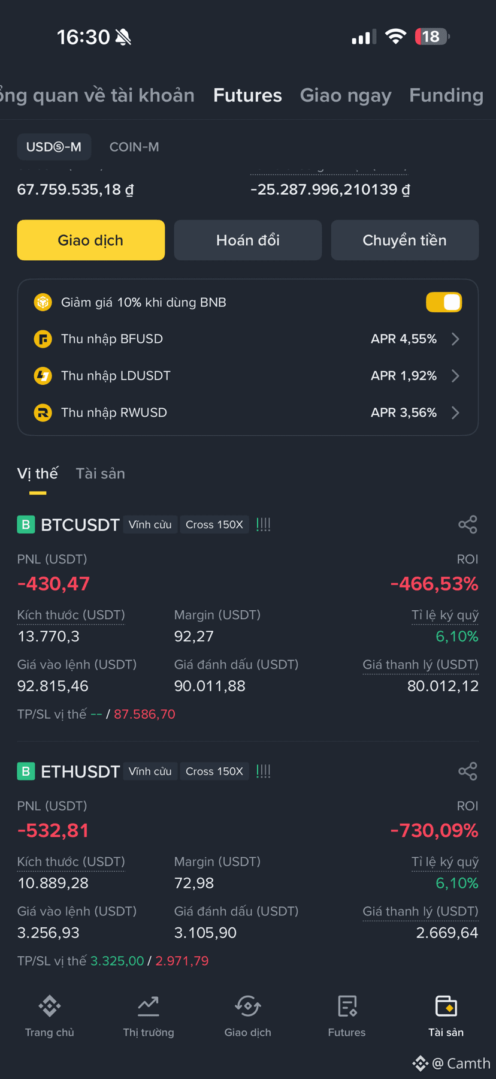Select COIN-M futures type
Viewport: 496px width, 1079px height.
pyautogui.click(x=134, y=147)
